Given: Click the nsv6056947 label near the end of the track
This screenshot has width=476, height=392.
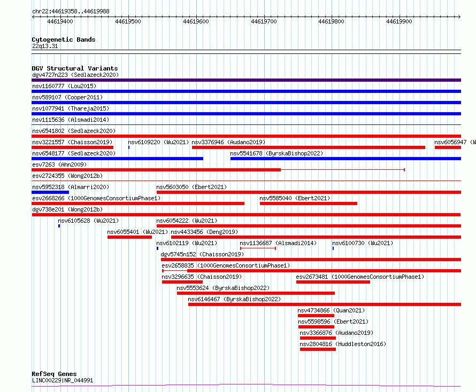Looking at the screenshot, I should point(455,142).
